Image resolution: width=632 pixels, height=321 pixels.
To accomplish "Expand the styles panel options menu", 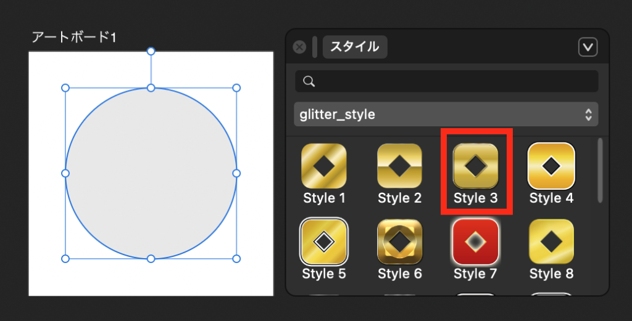I will pyautogui.click(x=588, y=47).
